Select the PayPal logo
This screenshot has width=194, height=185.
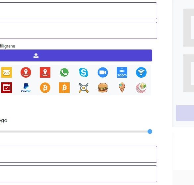26,88
